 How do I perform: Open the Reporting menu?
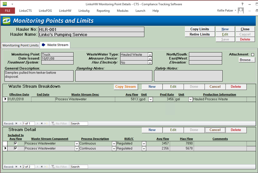pyautogui.click(x=103, y=11)
